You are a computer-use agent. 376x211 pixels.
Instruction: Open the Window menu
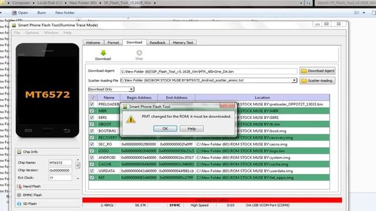click(x=51, y=33)
